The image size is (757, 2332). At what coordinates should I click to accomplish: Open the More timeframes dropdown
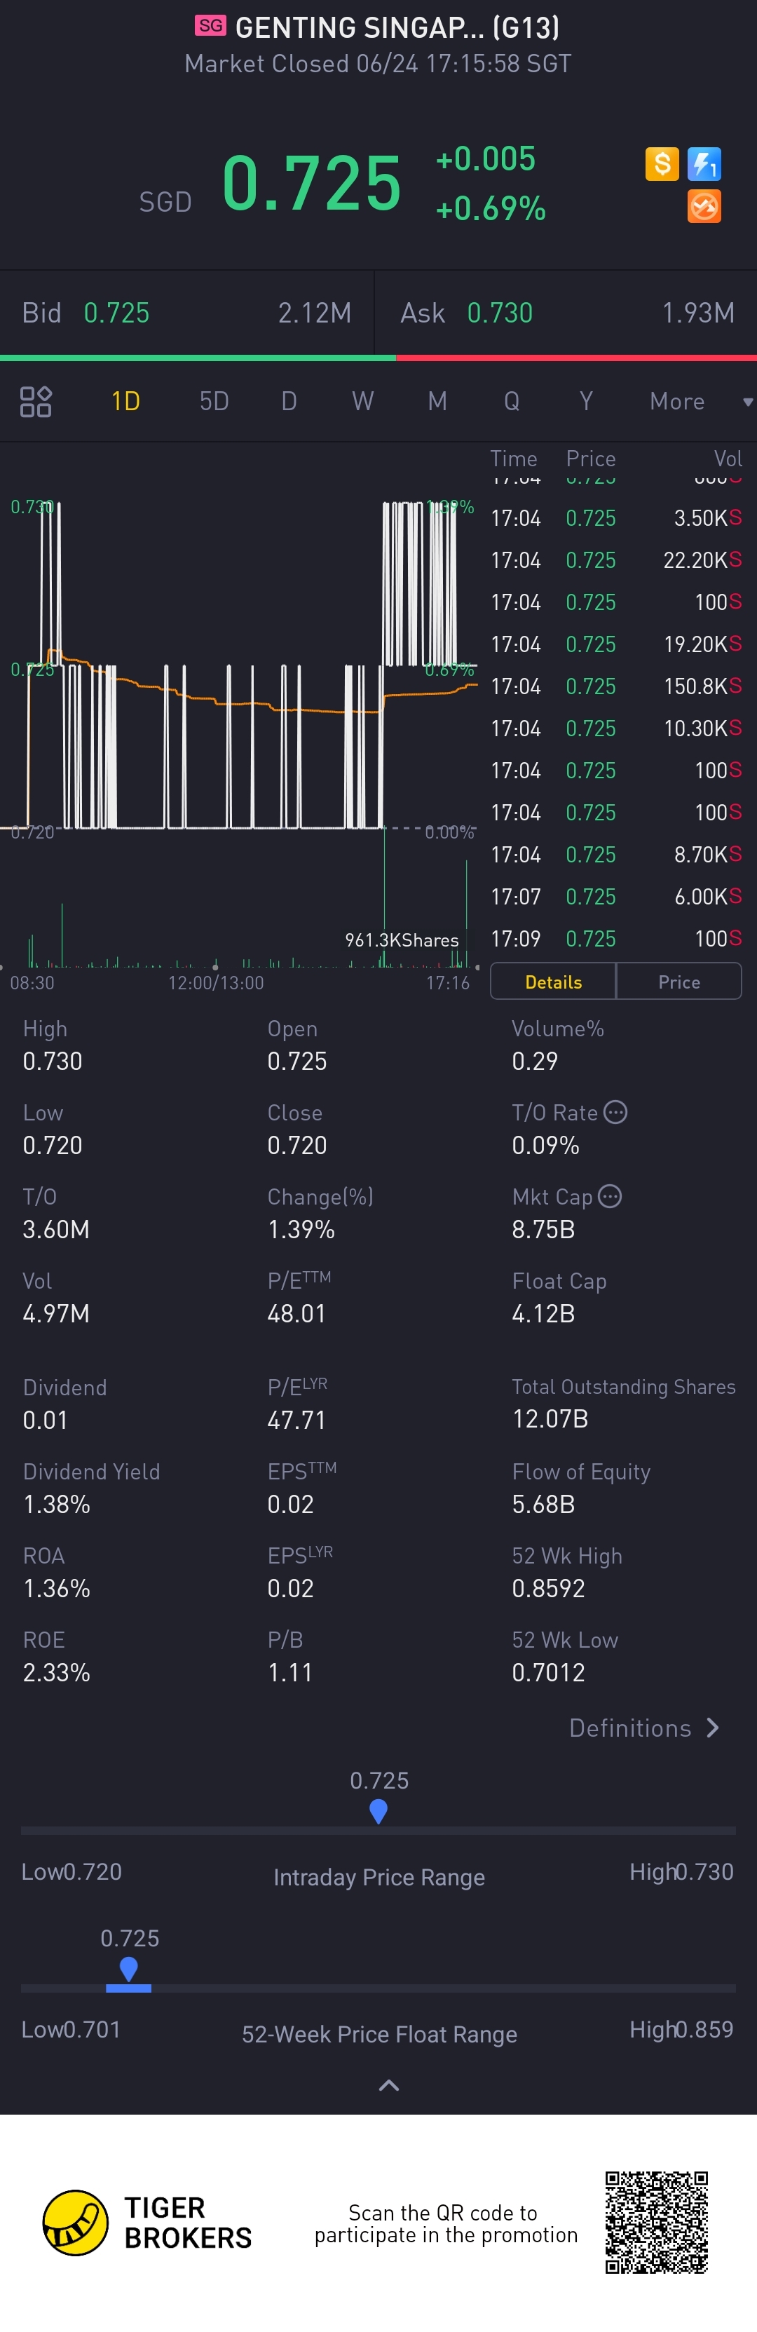pos(688,401)
